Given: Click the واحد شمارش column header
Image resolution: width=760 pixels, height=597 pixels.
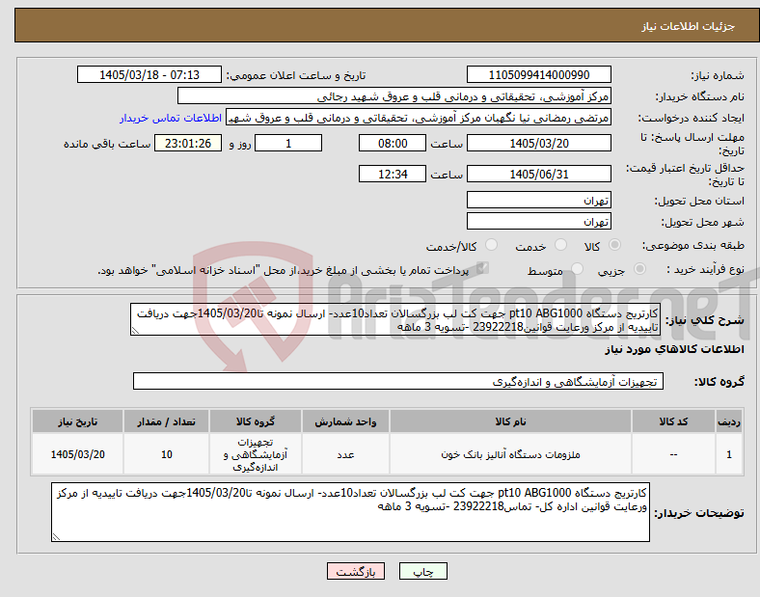Looking at the screenshot, I should (x=345, y=421).
